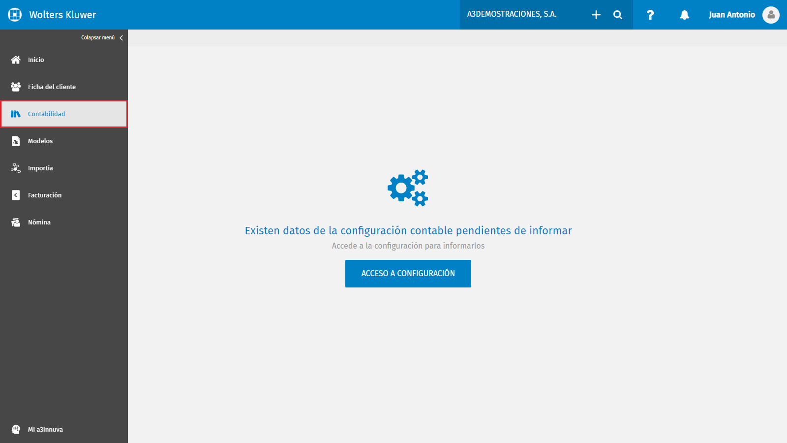
Task: Open Ficha del cliente menu item
Action: coord(64,87)
